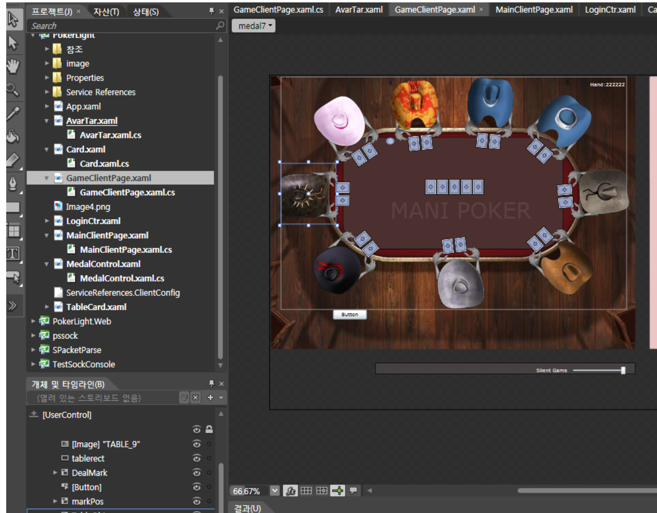
Task: Pick the Eyedropper tool
Action: point(13,113)
